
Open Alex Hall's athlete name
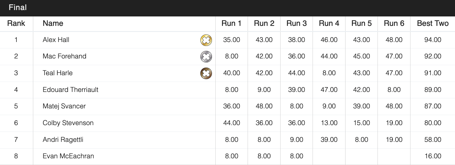[x=56, y=40]
